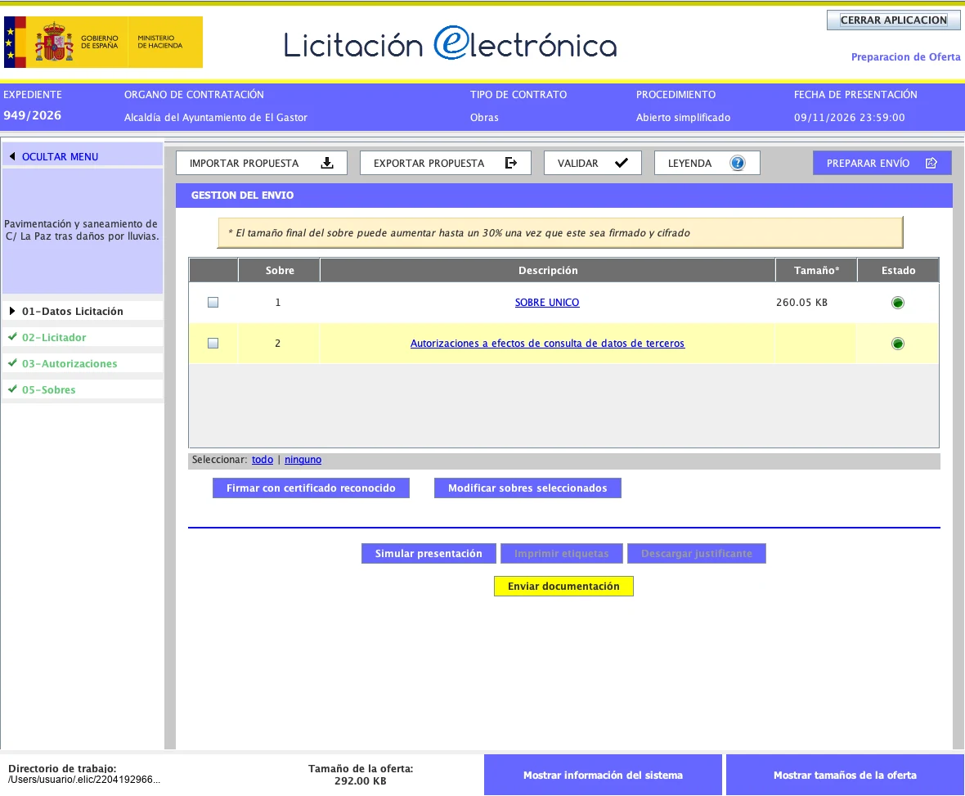Click the IMPORTAR PROPUESTA toolbar button
The width and height of the screenshot is (965, 796).
[262, 163]
